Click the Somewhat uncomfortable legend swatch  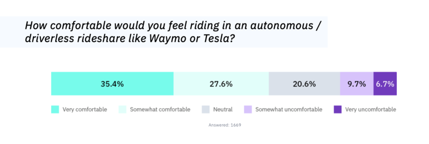point(248,110)
